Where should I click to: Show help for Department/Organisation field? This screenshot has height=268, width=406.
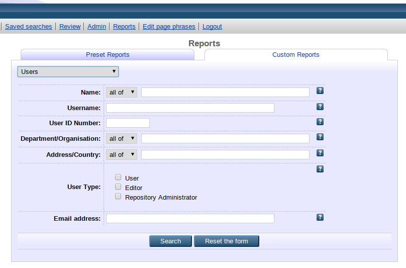[320, 137]
